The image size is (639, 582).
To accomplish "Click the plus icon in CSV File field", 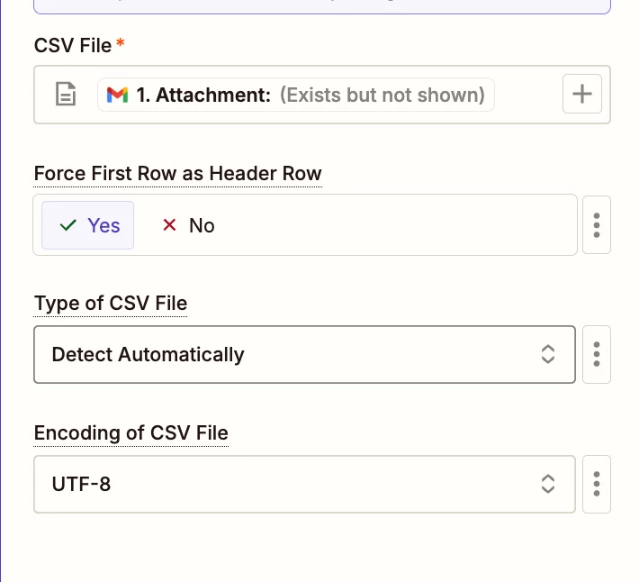I will [x=582, y=94].
